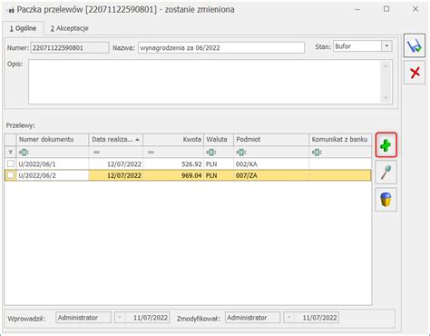Click the Zmodyfikował Administrator field
The image size is (430, 336).
point(252,318)
